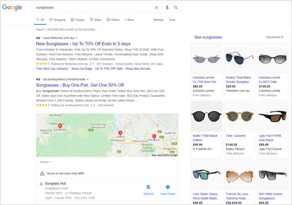292x205 pixels.
Task: Open Up To 70% Off Sale sitelink
Action: tap(109, 69)
